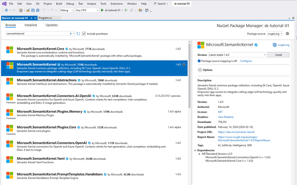This screenshot has width=297, height=185.
Task: Open package source settings gear
Action: point(287,34)
